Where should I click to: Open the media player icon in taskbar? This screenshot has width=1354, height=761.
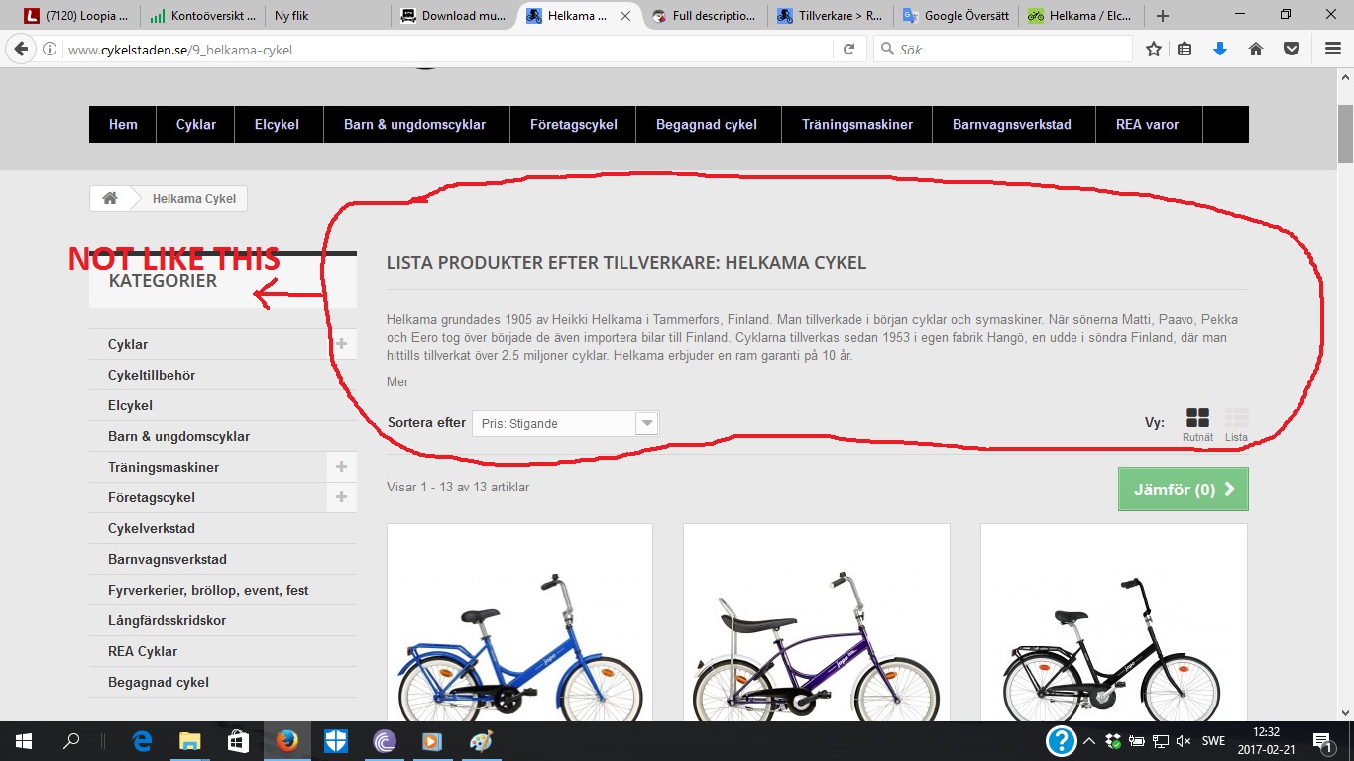[431, 740]
